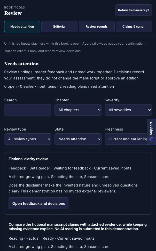
Task: Click the 'Compare the fictional manuscript claims' heading
Action: click(x=77, y=227)
